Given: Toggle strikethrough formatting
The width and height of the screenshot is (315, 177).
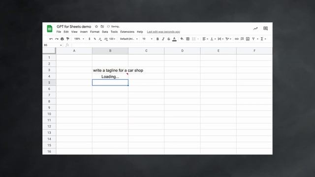Looking at the screenshot, I should 169,39.
